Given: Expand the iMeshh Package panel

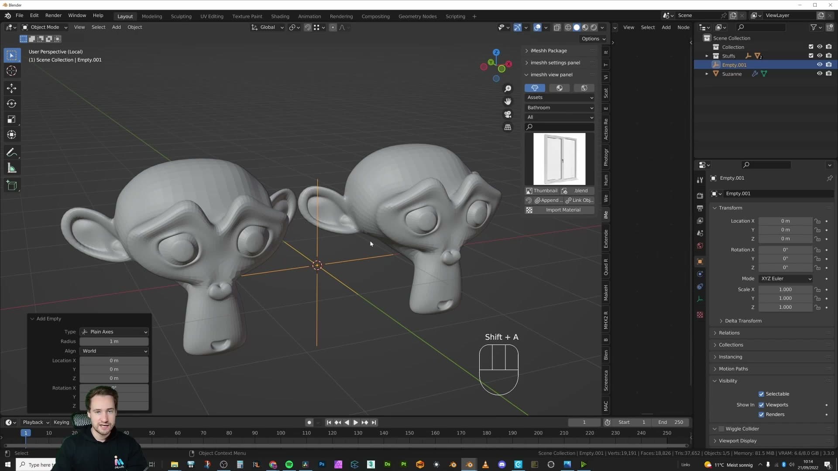Looking at the screenshot, I should click(549, 51).
